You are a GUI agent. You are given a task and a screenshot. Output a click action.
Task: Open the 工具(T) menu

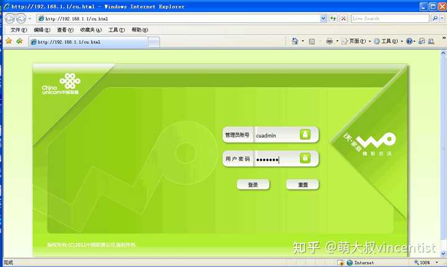(116, 30)
